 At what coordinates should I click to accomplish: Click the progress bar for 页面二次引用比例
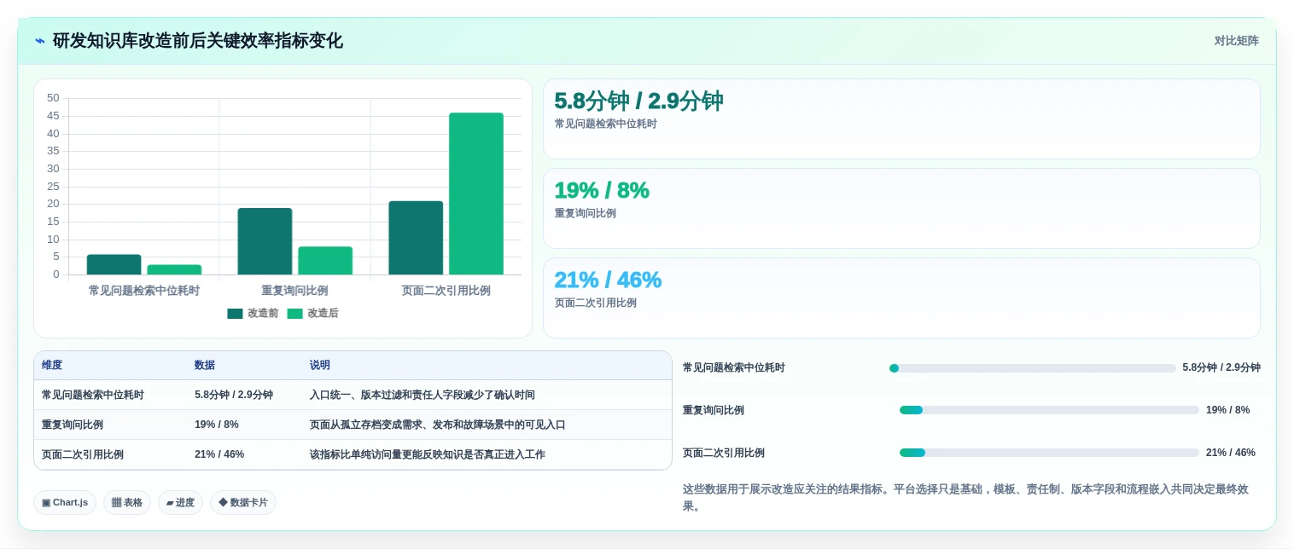tap(1049, 453)
